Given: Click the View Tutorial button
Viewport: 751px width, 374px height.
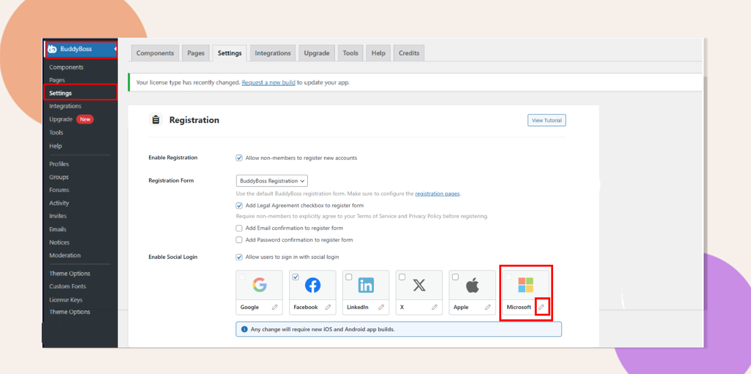Looking at the screenshot, I should (x=547, y=121).
